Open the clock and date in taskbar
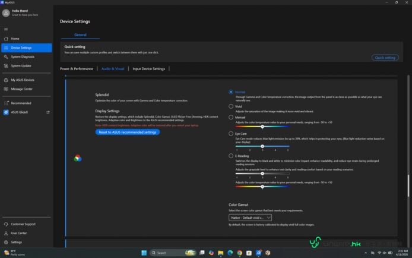The image size is (412, 258). 403,253
